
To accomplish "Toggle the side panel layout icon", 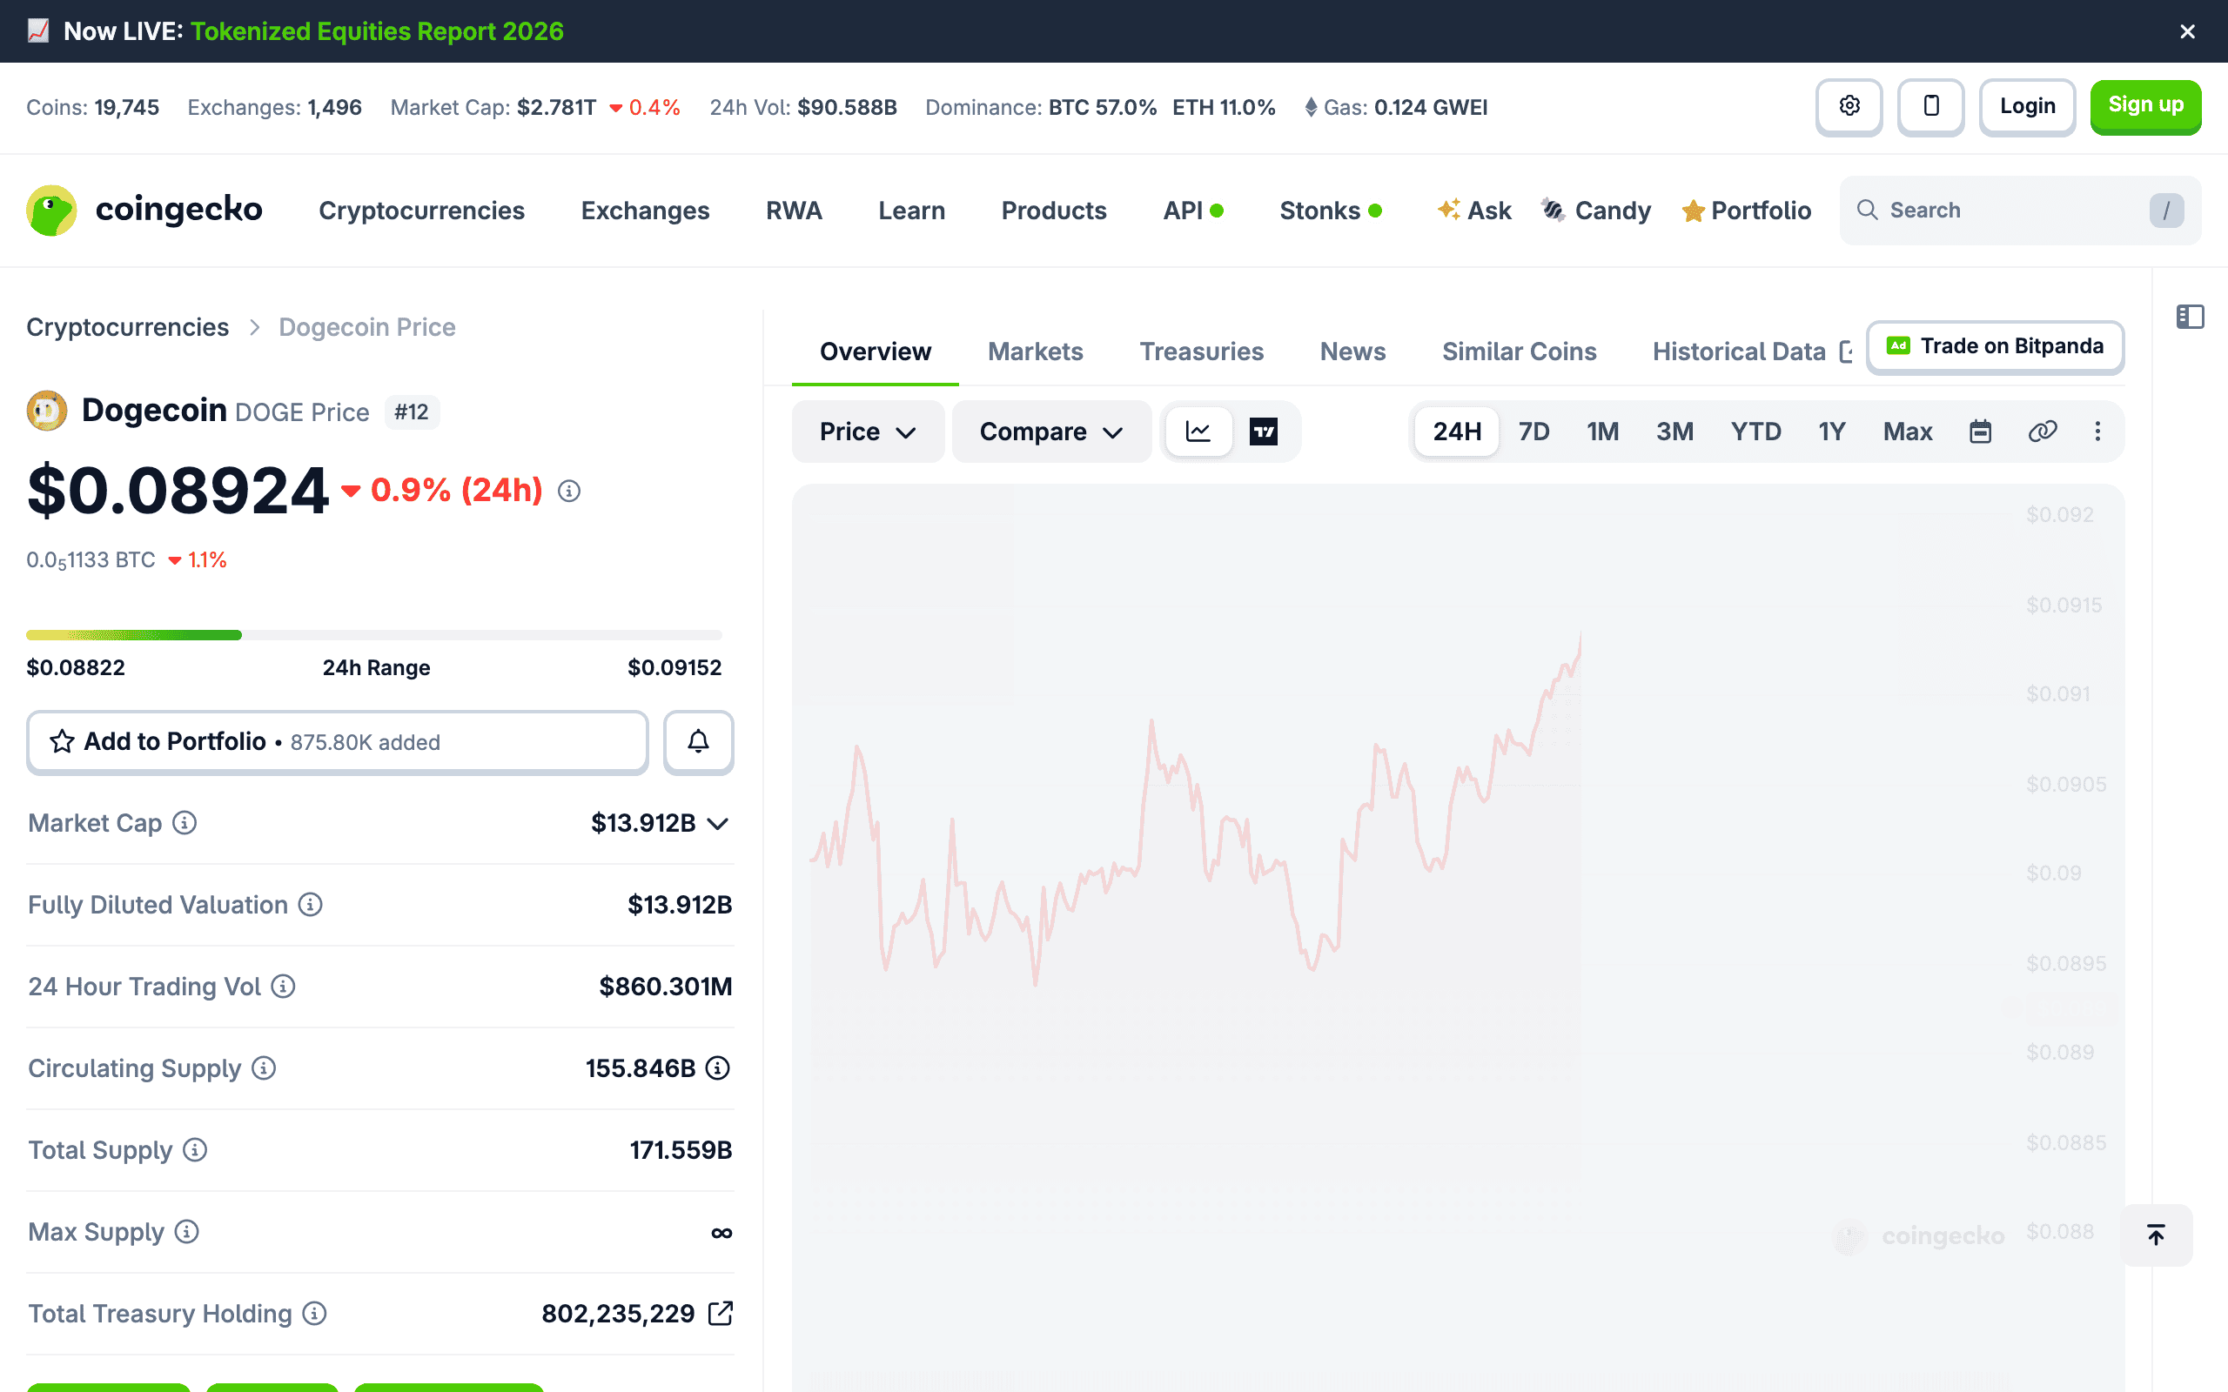I will (2191, 317).
